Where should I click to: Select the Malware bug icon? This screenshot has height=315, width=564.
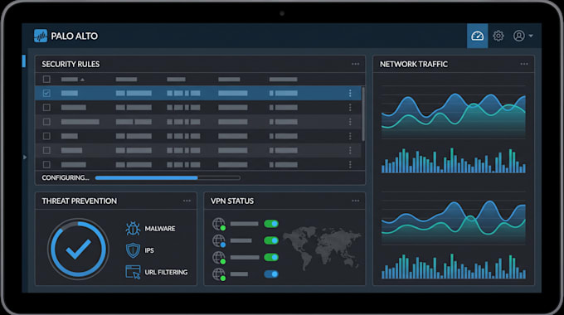pos(133,228)
